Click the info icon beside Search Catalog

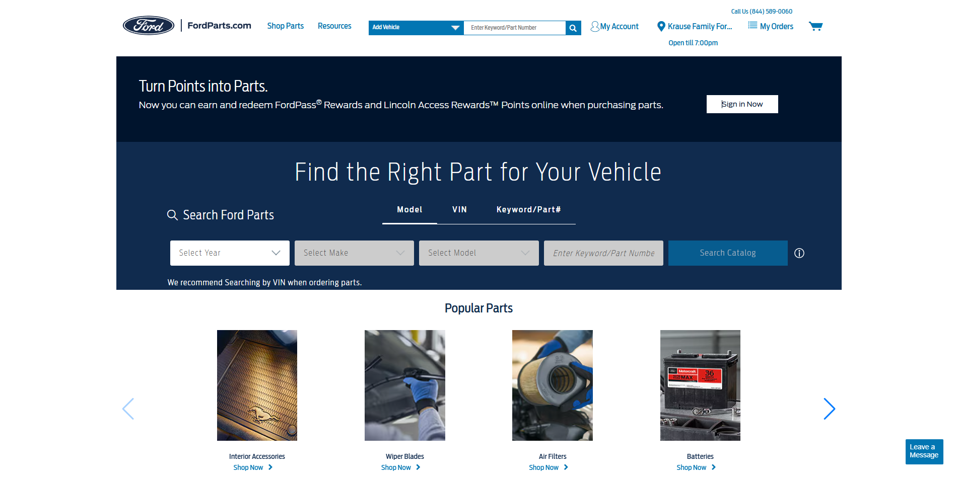(799, 253)
